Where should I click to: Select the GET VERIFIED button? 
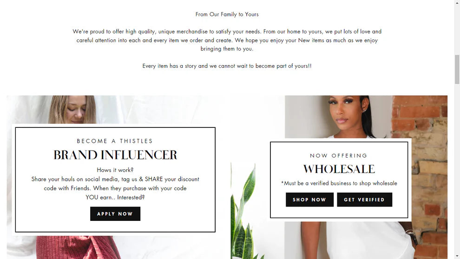[x=364, y=199]
